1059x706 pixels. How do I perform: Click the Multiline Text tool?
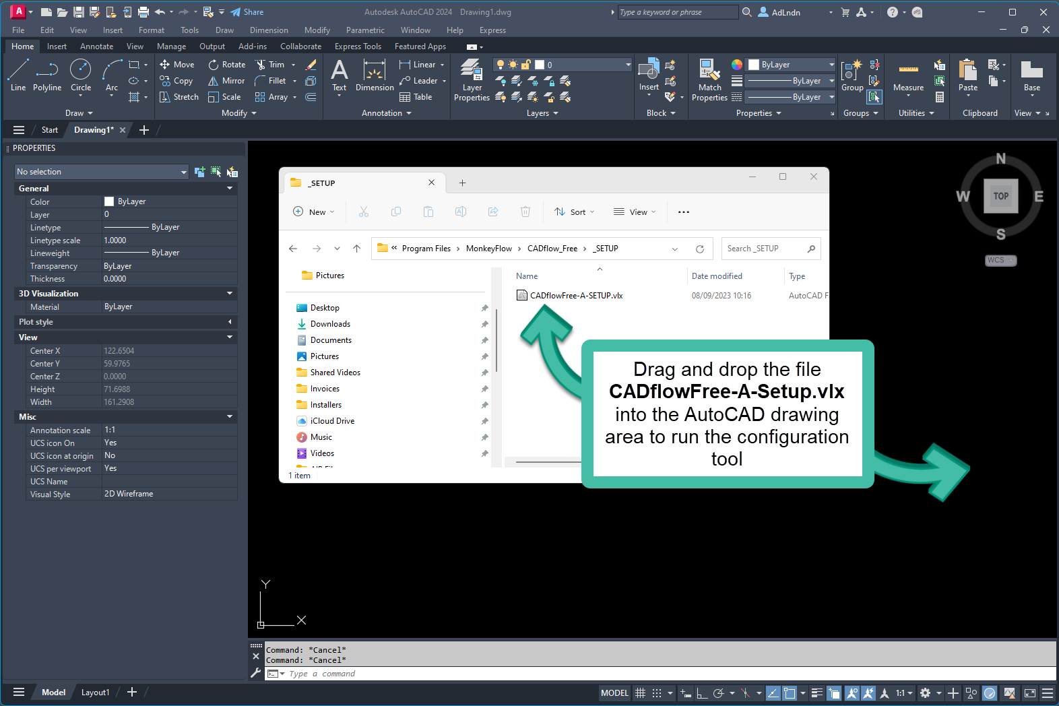(340, 74)
